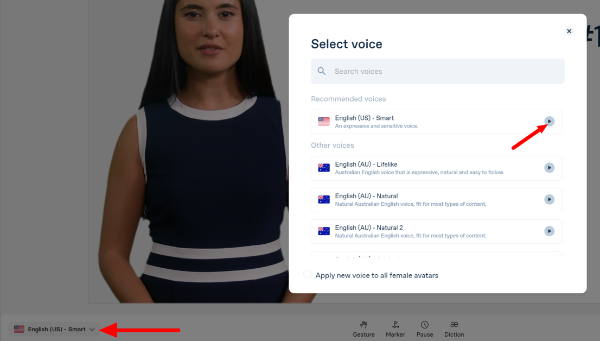Play a sample of English (AU) - Lifelike
This screenshot has height=341, width=600.
tap(549, 167)
